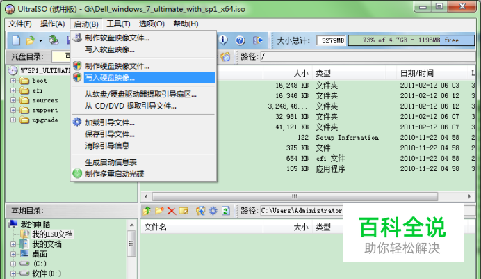481x279 pixels.
Task: Open the 工具(T) menu
Action: [x=118, y=24]
